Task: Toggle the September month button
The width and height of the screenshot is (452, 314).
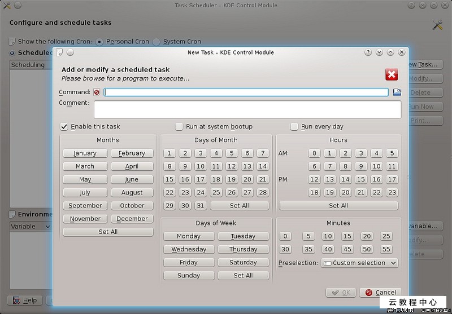Action: pyautogui.click(x=85, y=206)
